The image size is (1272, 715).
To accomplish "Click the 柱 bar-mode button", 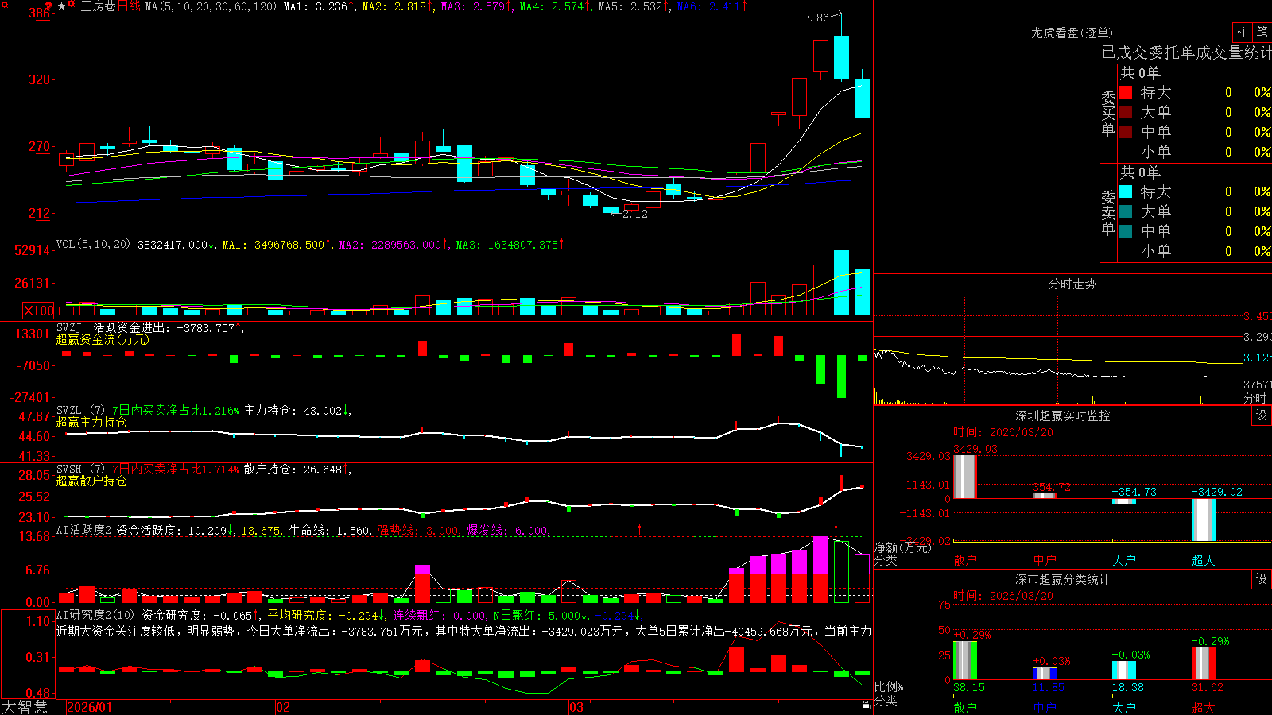I will tap(1242, 33).
